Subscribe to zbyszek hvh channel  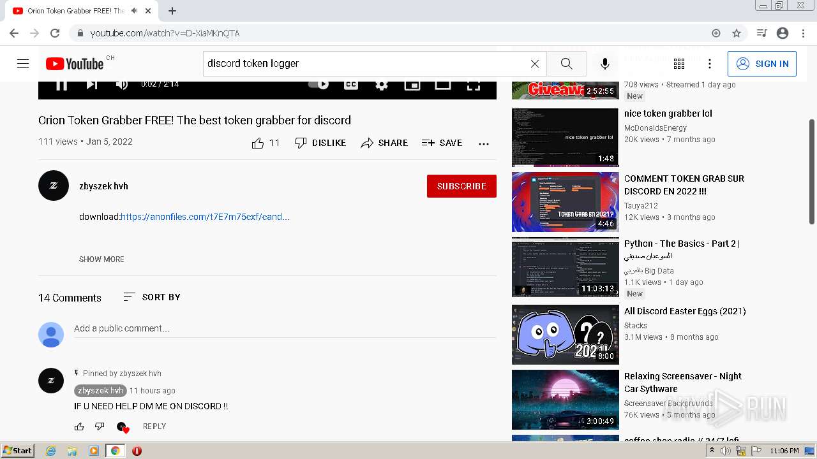(461, 186)
